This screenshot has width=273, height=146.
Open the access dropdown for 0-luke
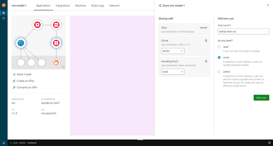(x=173, y=51)
